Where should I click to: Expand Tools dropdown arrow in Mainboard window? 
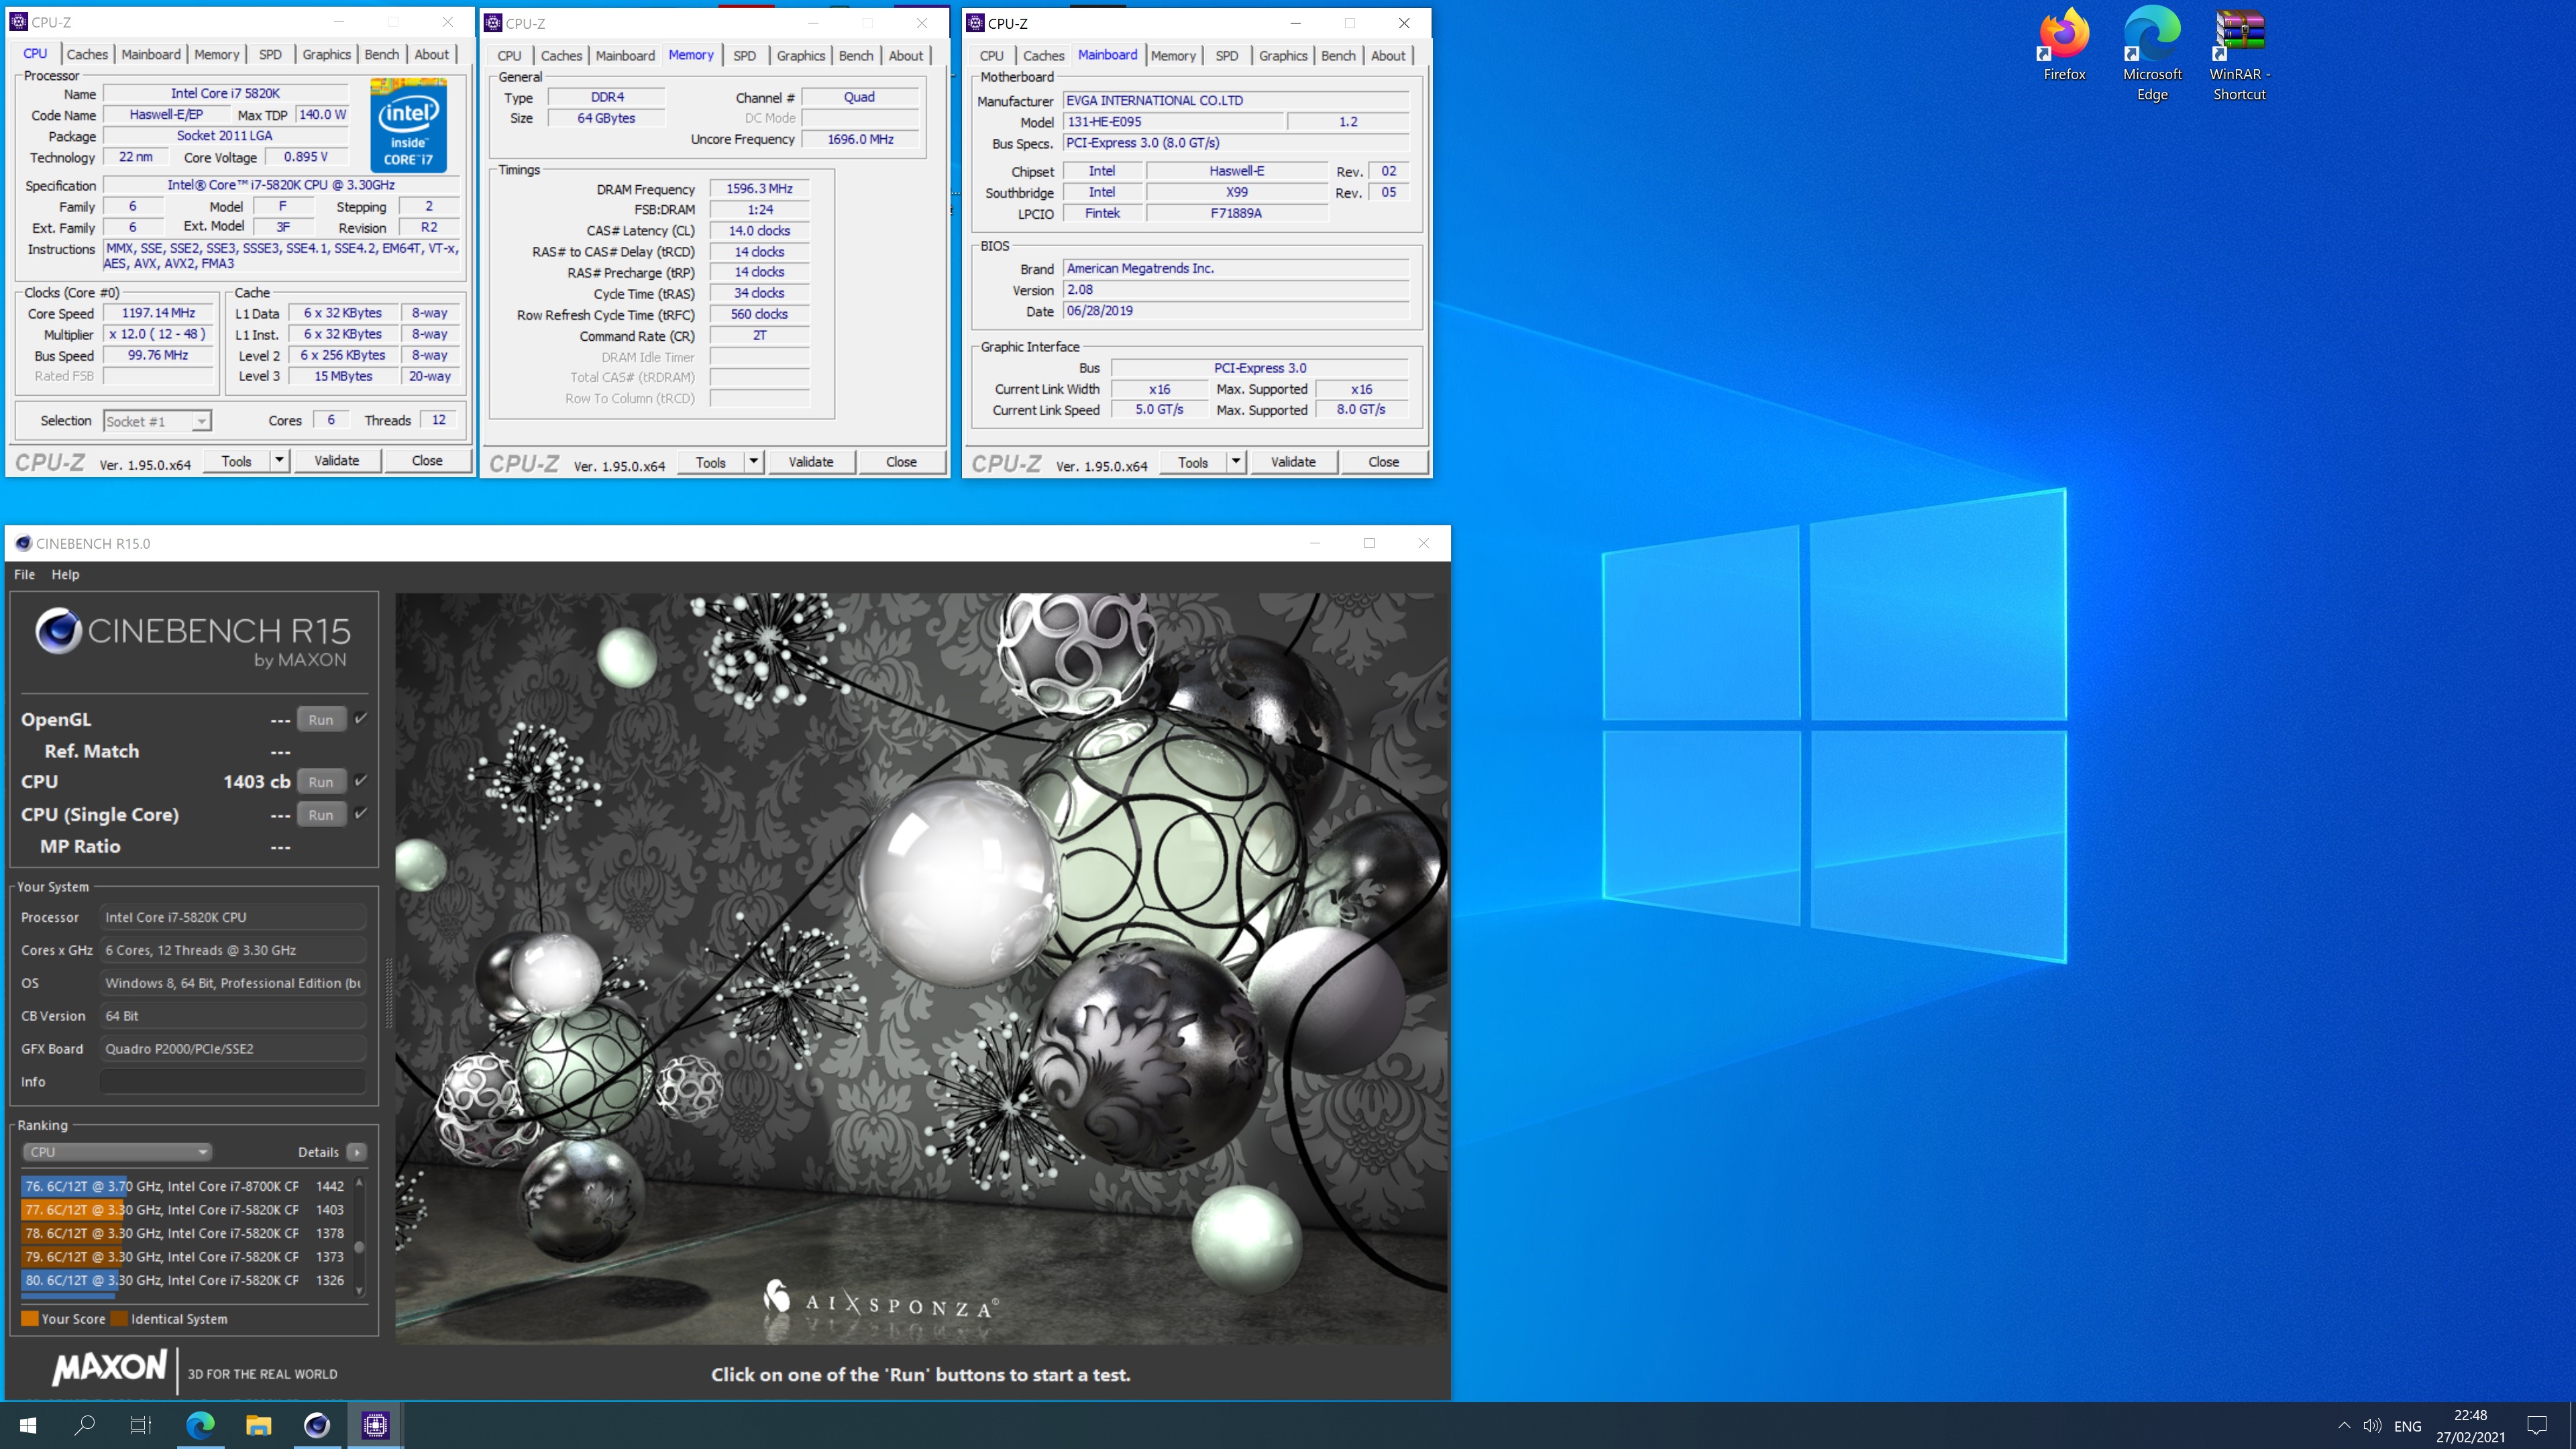pos(1236,461)
